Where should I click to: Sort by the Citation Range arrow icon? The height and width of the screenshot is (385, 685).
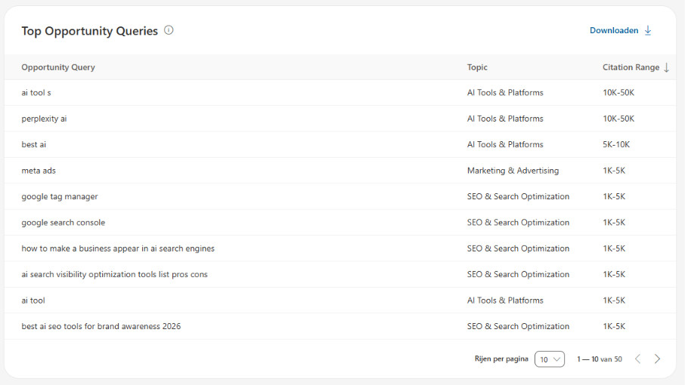[666, 67]
